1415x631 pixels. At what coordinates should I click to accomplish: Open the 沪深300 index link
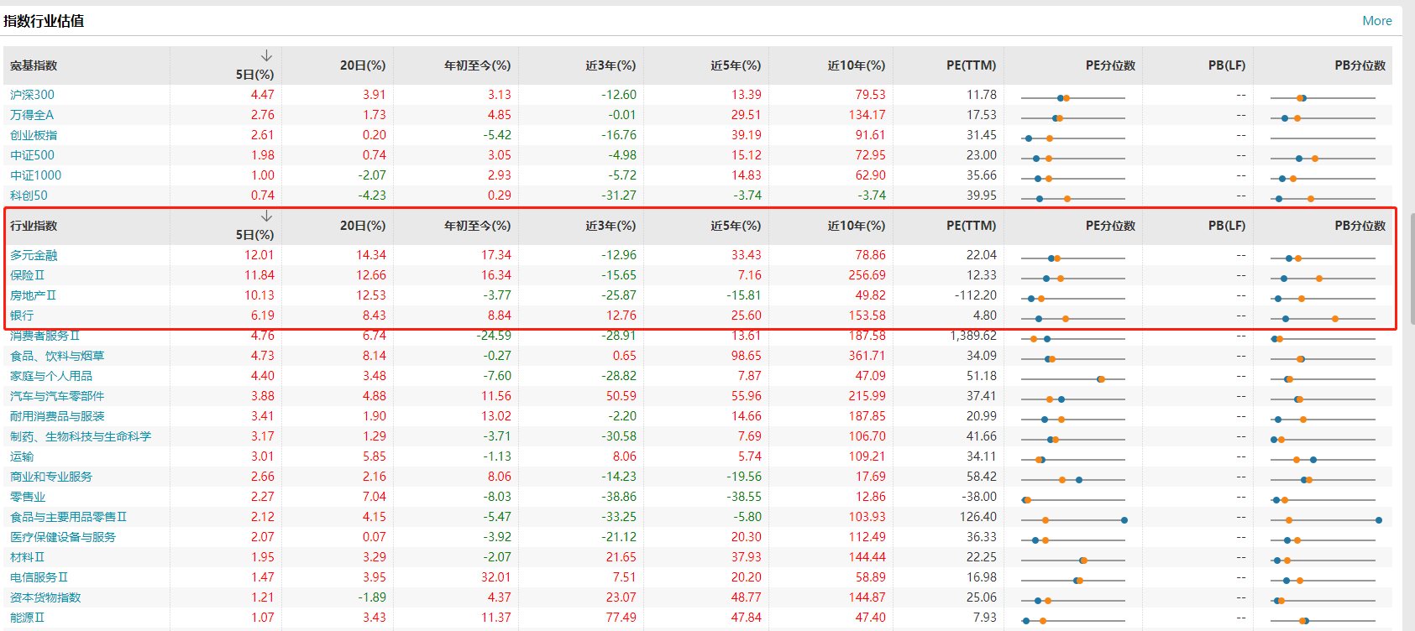point(32,95)
